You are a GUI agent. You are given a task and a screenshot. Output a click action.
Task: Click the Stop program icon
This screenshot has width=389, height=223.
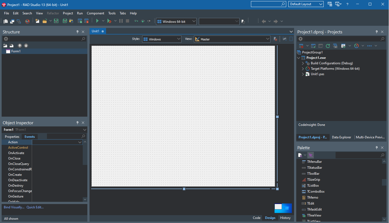(x=127, y=21)
